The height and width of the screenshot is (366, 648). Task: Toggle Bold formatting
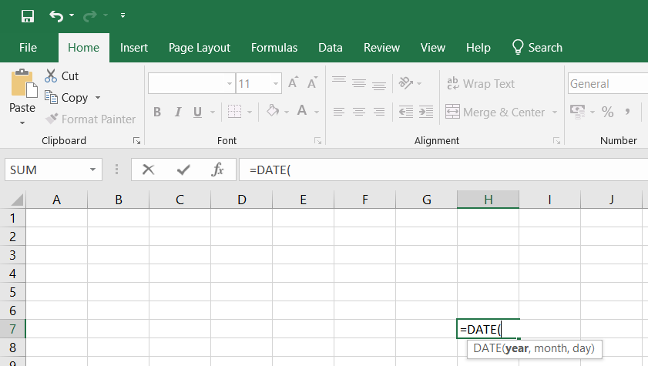click(157, 112)
